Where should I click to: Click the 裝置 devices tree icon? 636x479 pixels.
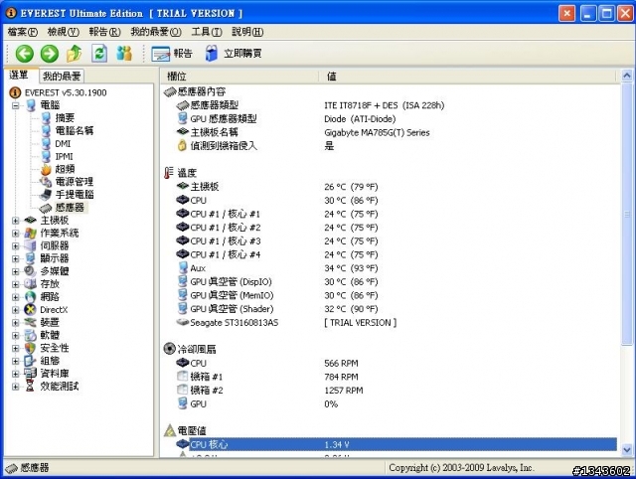point(31,322)
